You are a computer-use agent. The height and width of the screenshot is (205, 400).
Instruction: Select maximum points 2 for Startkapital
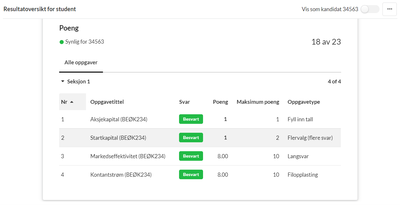(x=278, y=138)
